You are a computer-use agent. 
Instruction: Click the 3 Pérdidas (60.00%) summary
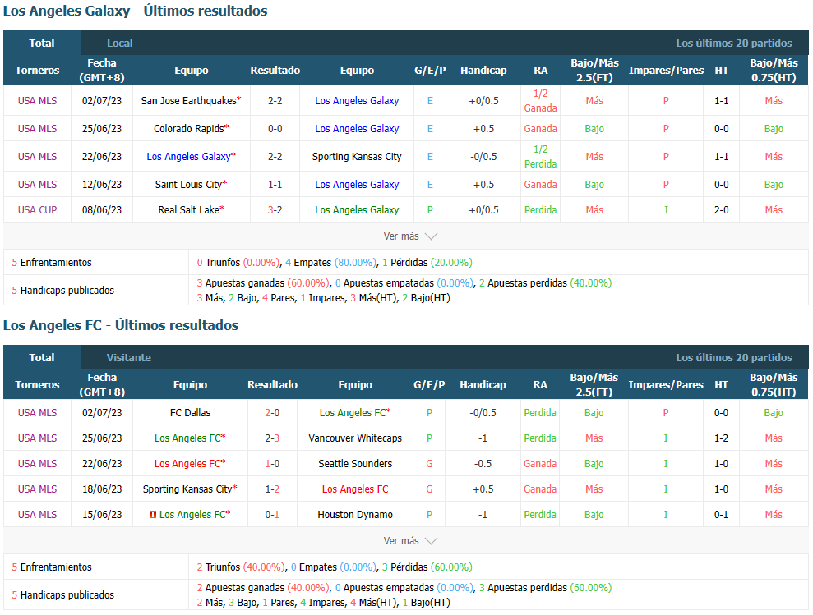pyautogui.click(x=427, y=567)
